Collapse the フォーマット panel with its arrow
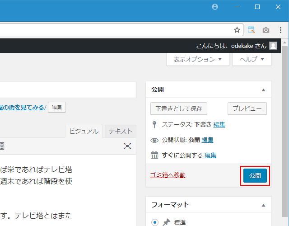The height and width of the screenshot is (226, 289). pyautogui.click(x=263, y=205)
